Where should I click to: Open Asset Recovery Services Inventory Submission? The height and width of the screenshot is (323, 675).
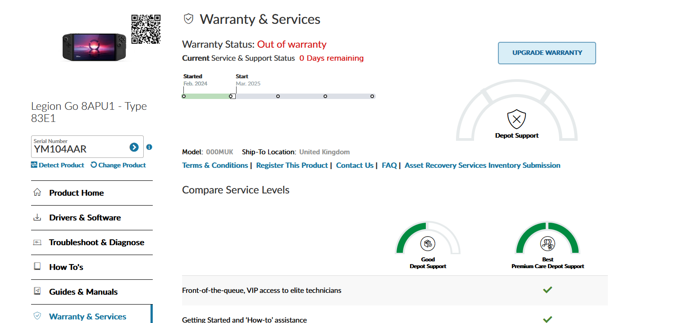coord(482,166)
